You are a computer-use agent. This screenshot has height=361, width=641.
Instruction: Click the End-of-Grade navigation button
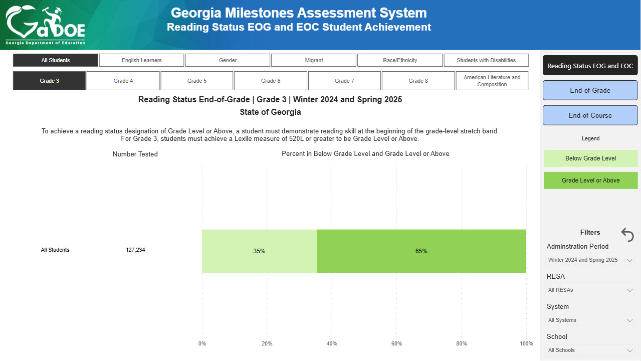click(590, 90)
